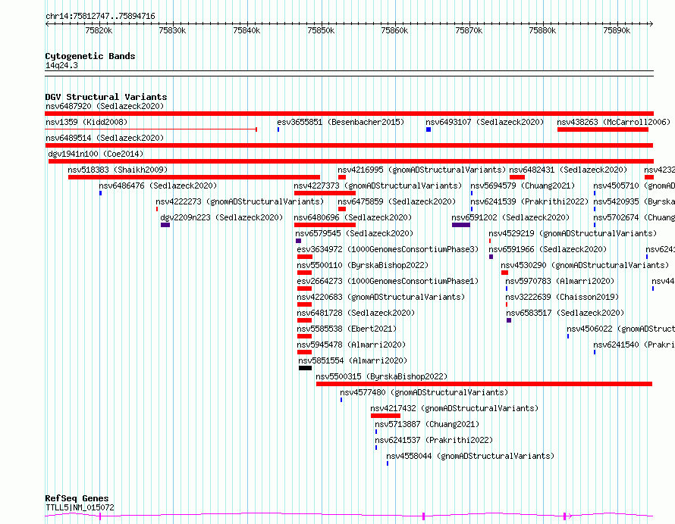Select the esv3634972 1000GenomesConsortiumPhase3 label

tap(388, 249)
